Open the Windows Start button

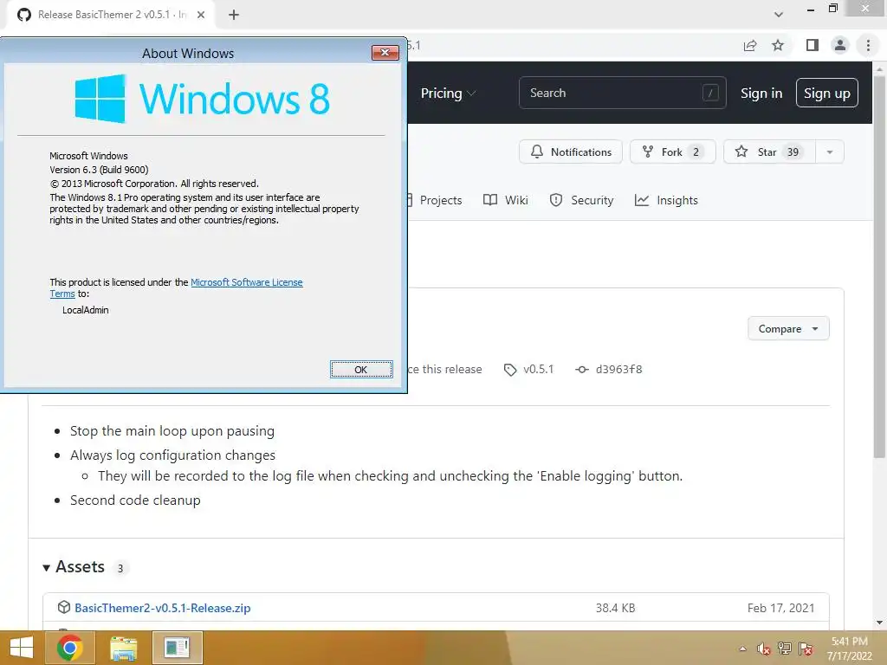22,648
